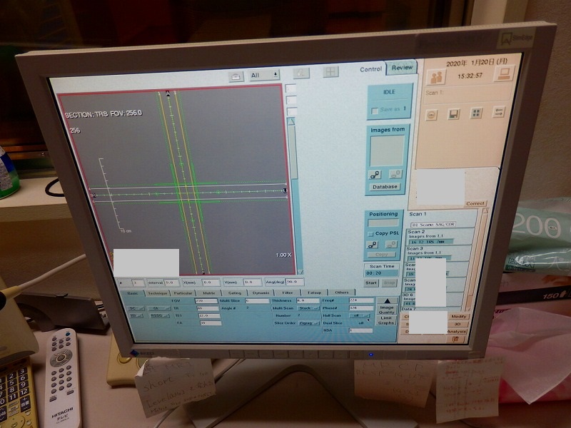Click the reset-to-zero icon under Images from

tap(396, 174)
